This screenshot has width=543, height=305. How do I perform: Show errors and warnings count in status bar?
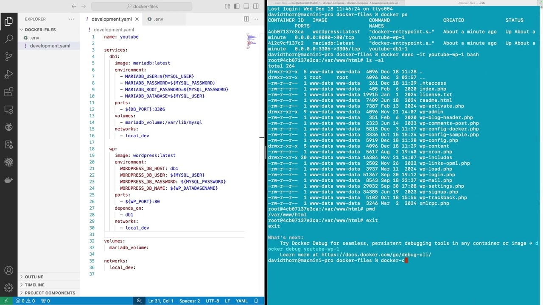coord(25,301)
